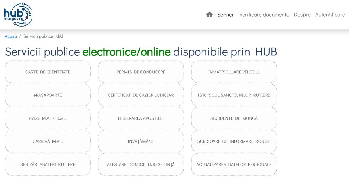Open the Despre menu item
This screenshot has height=181, width=349.
[x=302, y=15]
